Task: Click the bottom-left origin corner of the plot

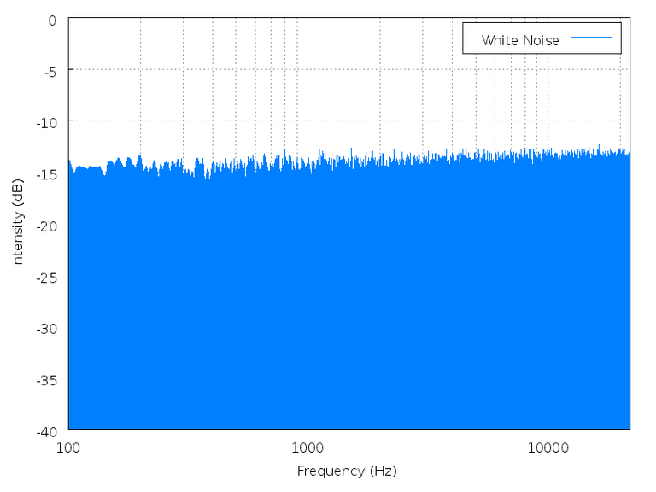Action: [69, 428]
